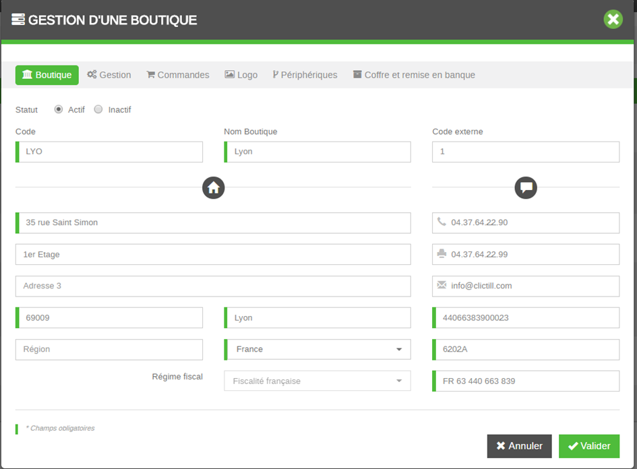This screenshot has width=637, height=469.
Task: Click the Code externe field
Action: [x=526, y=152]
